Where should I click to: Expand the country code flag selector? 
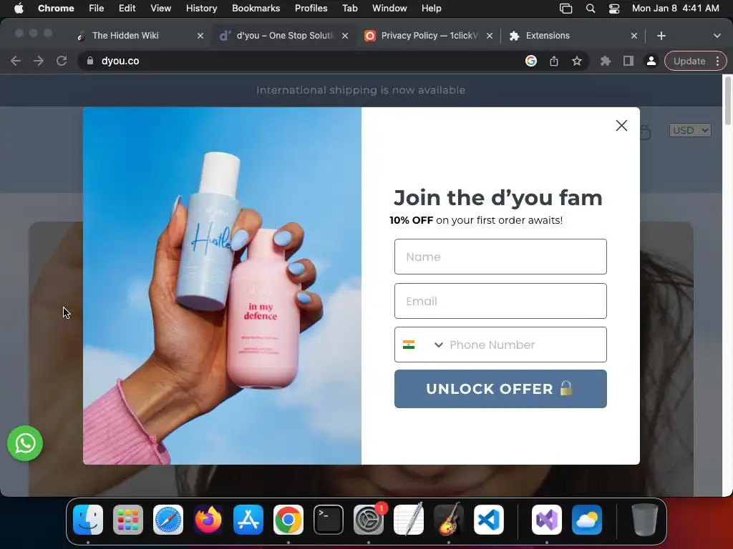[x=422, y=345]
